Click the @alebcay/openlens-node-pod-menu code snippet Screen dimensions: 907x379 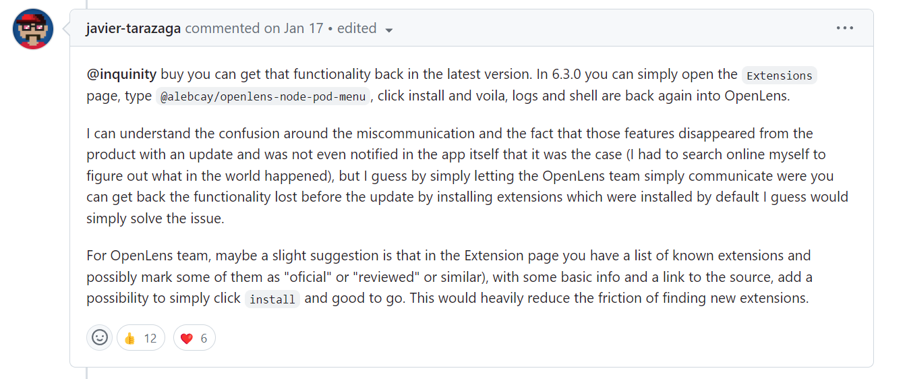264,96
